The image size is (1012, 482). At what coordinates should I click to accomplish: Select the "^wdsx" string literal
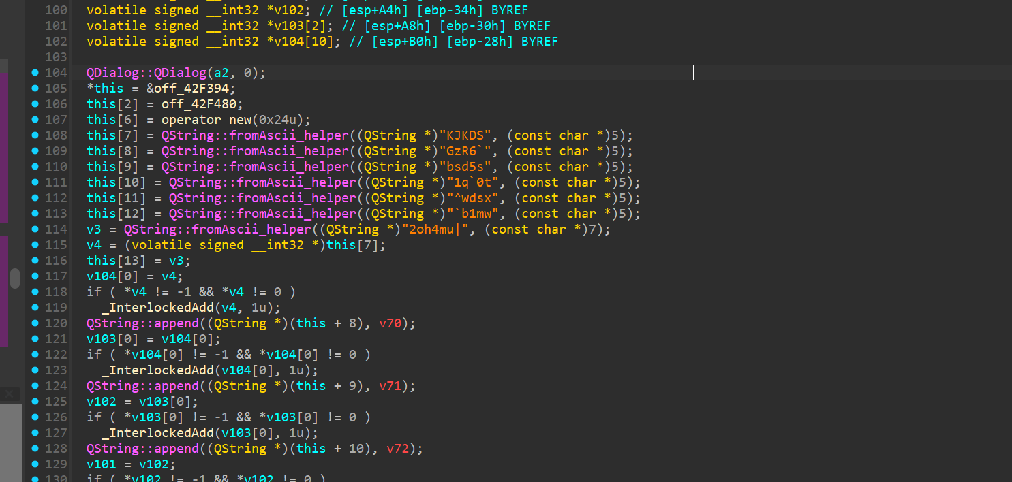point(474,198)
